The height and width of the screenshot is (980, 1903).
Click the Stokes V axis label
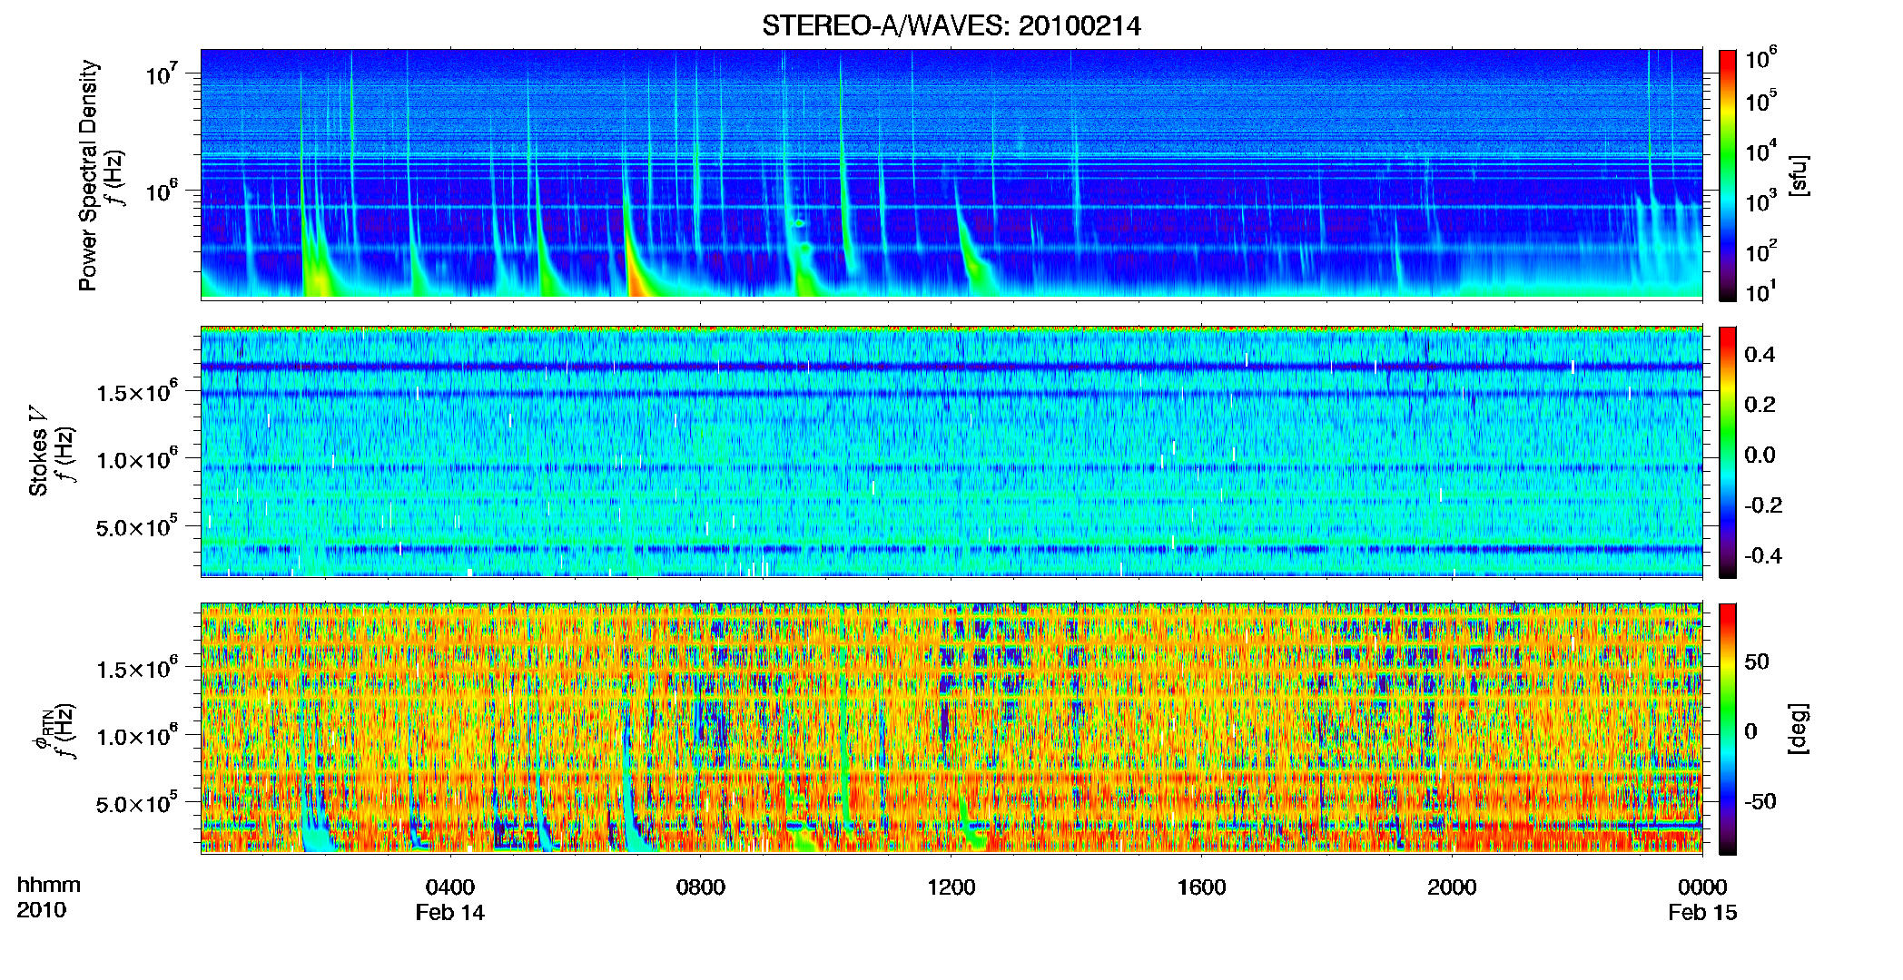37,451
